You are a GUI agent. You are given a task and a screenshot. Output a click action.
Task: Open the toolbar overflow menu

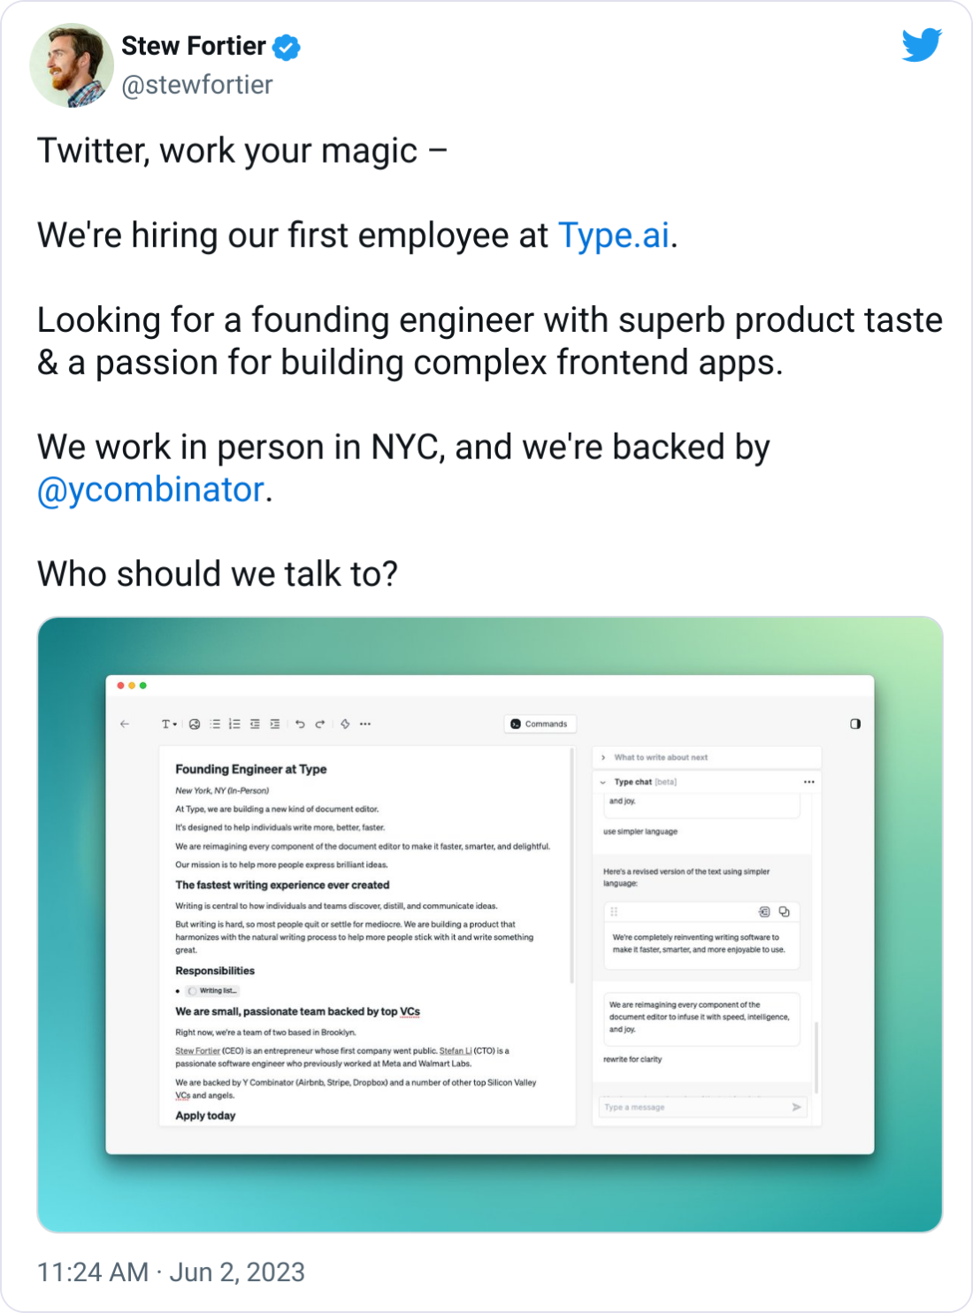(x=365, y=724)
